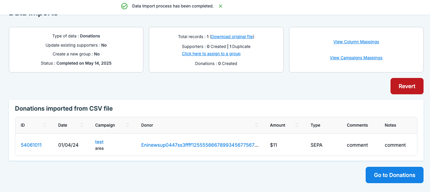The image size is (430, 192).
Task: Select the 01/04/24 date cell
Action: pos(68,145)
